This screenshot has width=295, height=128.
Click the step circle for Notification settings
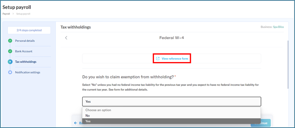tap(10, 72)
